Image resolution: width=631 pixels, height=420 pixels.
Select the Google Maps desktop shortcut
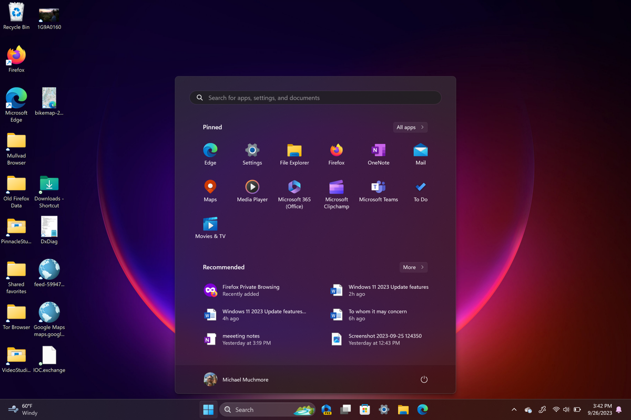pyautogui.click(x=49, y=320)
